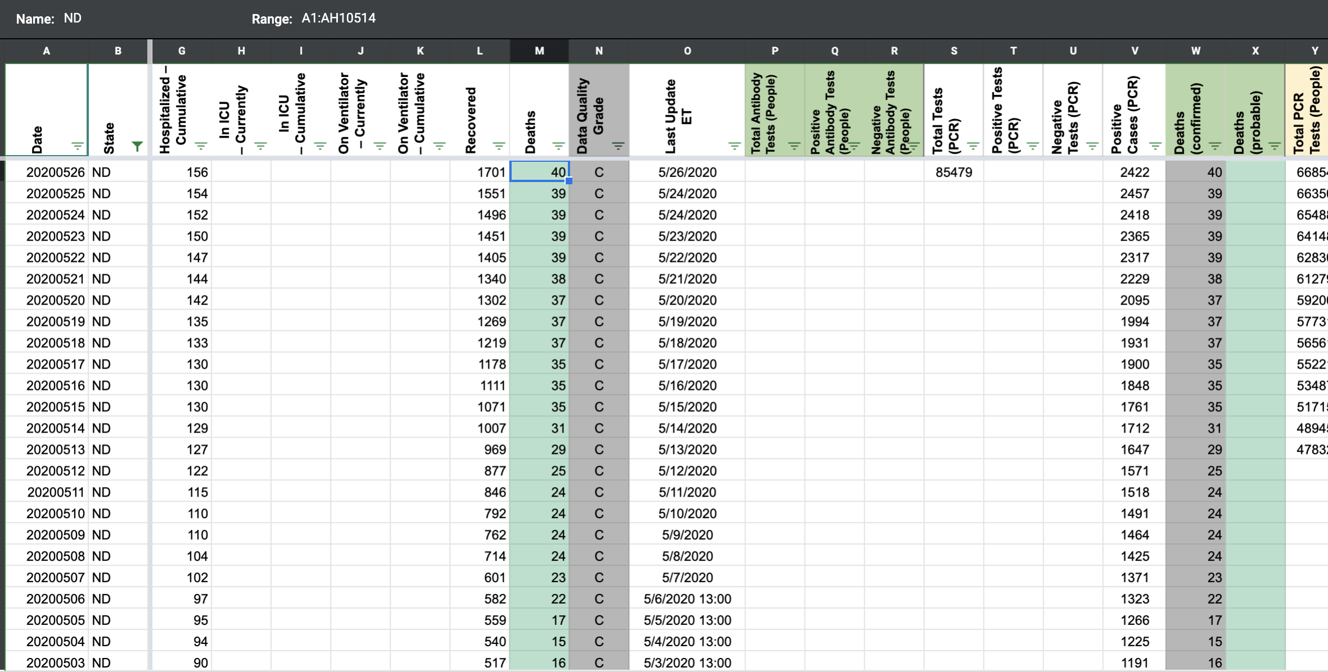Select column A header
The image size is (1328, 672).
pos(47,51)
